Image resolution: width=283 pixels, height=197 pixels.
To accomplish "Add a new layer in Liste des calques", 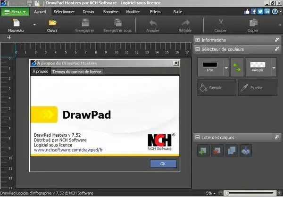I will (203, 150).
